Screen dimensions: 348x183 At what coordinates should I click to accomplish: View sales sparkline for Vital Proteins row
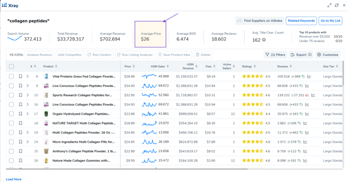(149, 76)
